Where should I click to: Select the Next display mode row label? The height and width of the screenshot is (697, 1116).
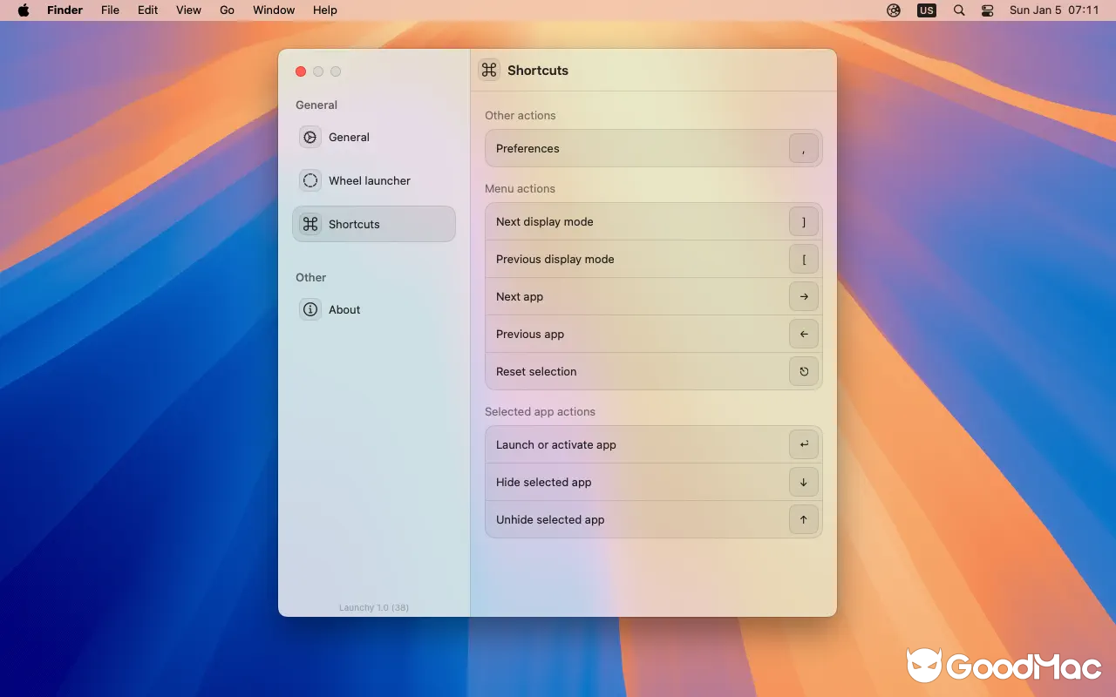coord(545,221)
